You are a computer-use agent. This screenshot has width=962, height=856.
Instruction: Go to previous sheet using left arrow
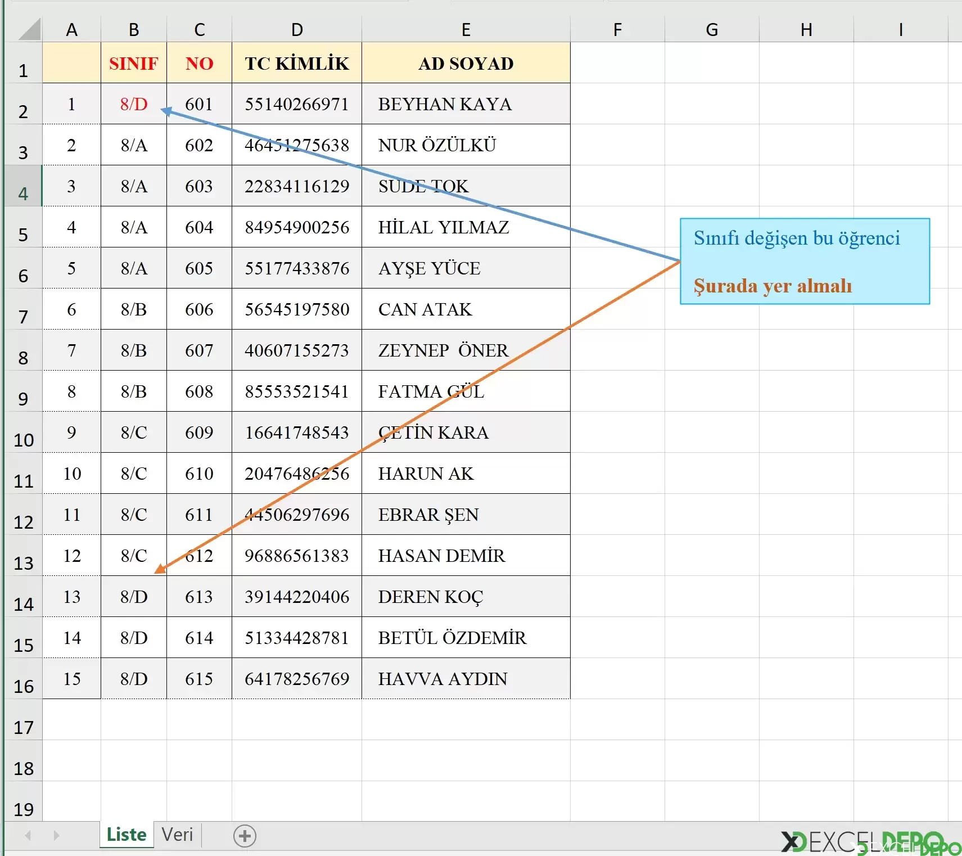[x=28, y=836]
